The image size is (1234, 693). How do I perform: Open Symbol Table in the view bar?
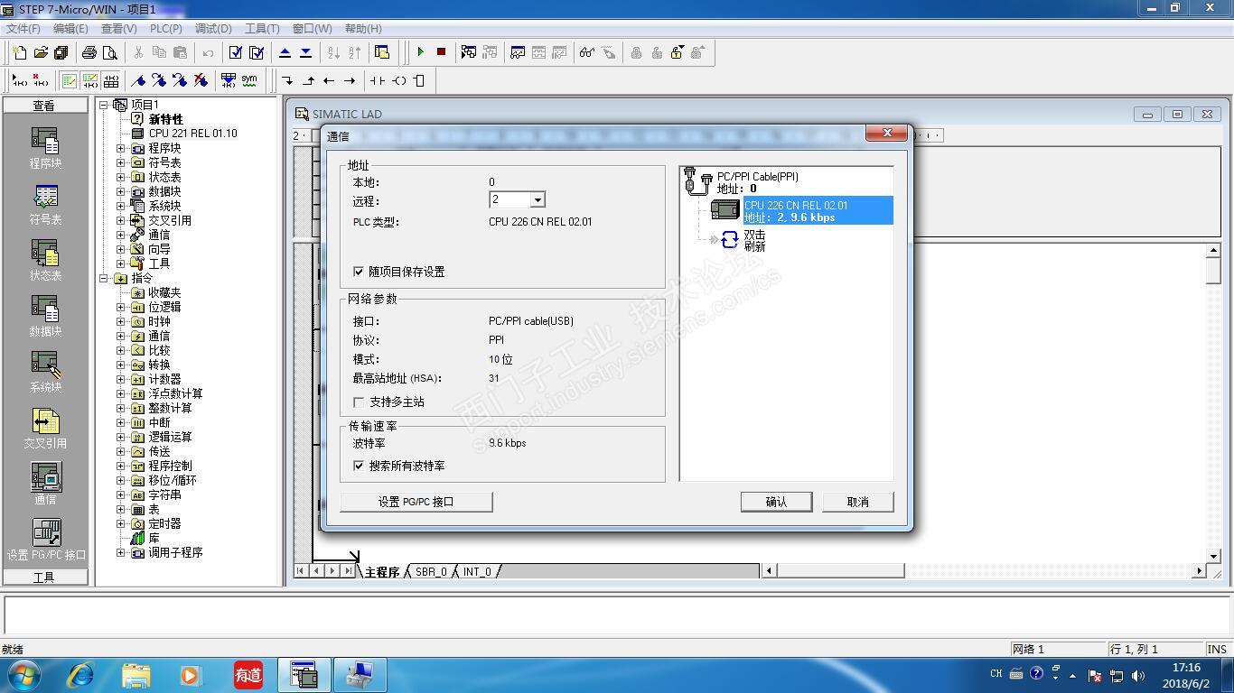45,205
